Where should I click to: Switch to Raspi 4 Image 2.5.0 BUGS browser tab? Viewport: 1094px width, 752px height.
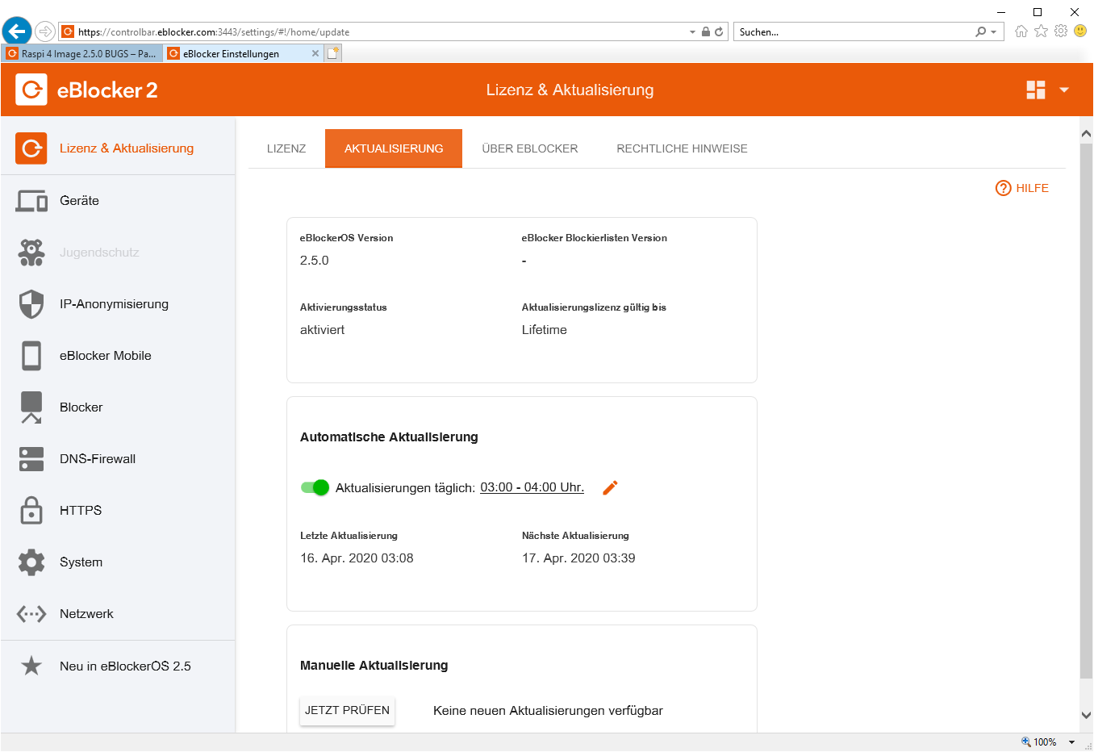pos(82,53)
